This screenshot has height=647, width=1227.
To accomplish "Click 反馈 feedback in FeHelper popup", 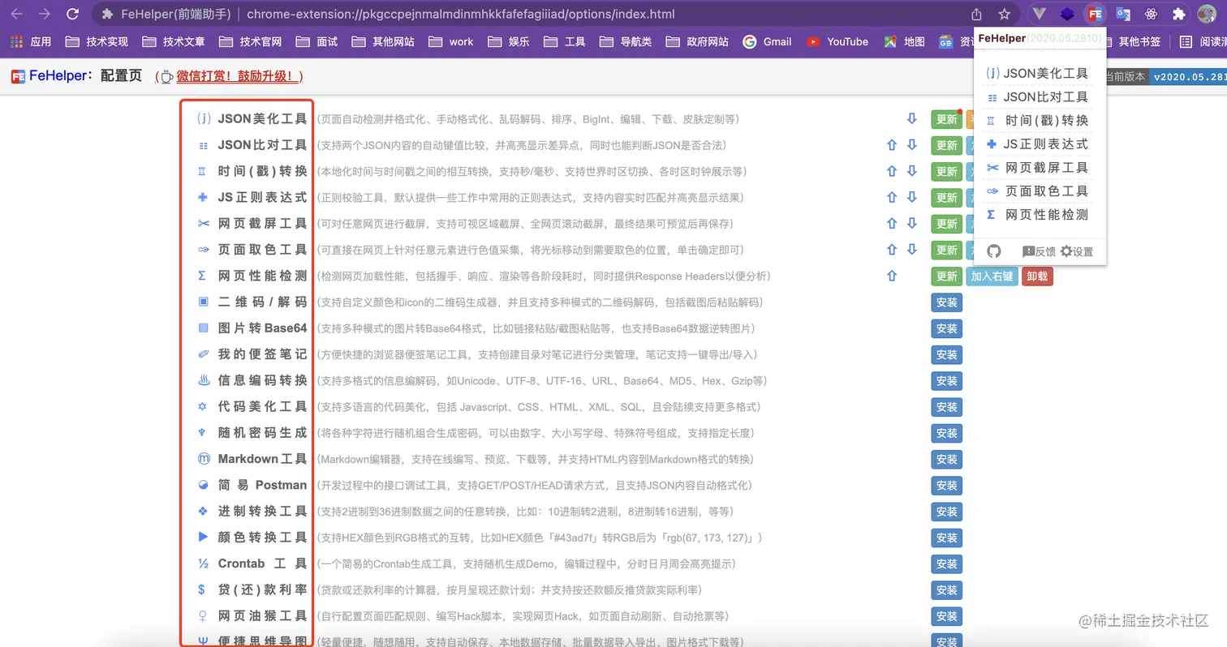I will pos(1040,251).
